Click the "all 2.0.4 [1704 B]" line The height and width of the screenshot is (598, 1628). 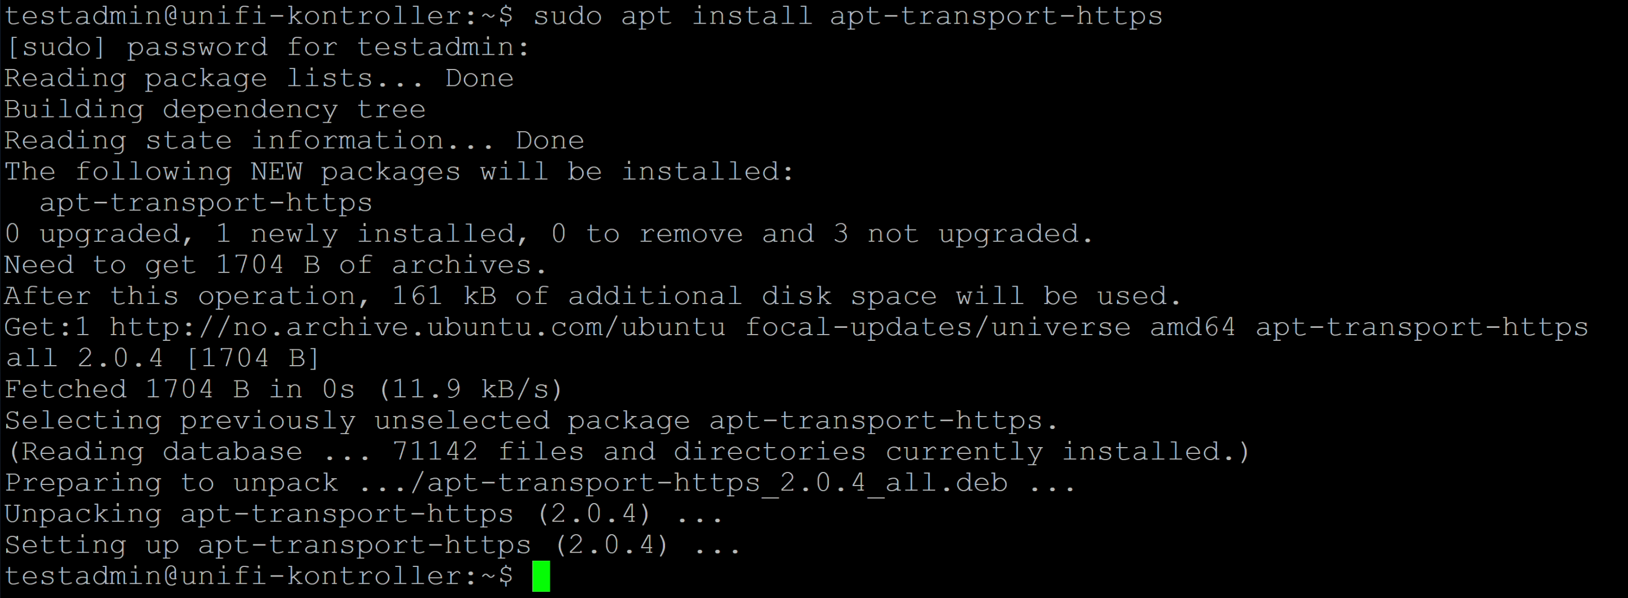[x=162, y=358]
